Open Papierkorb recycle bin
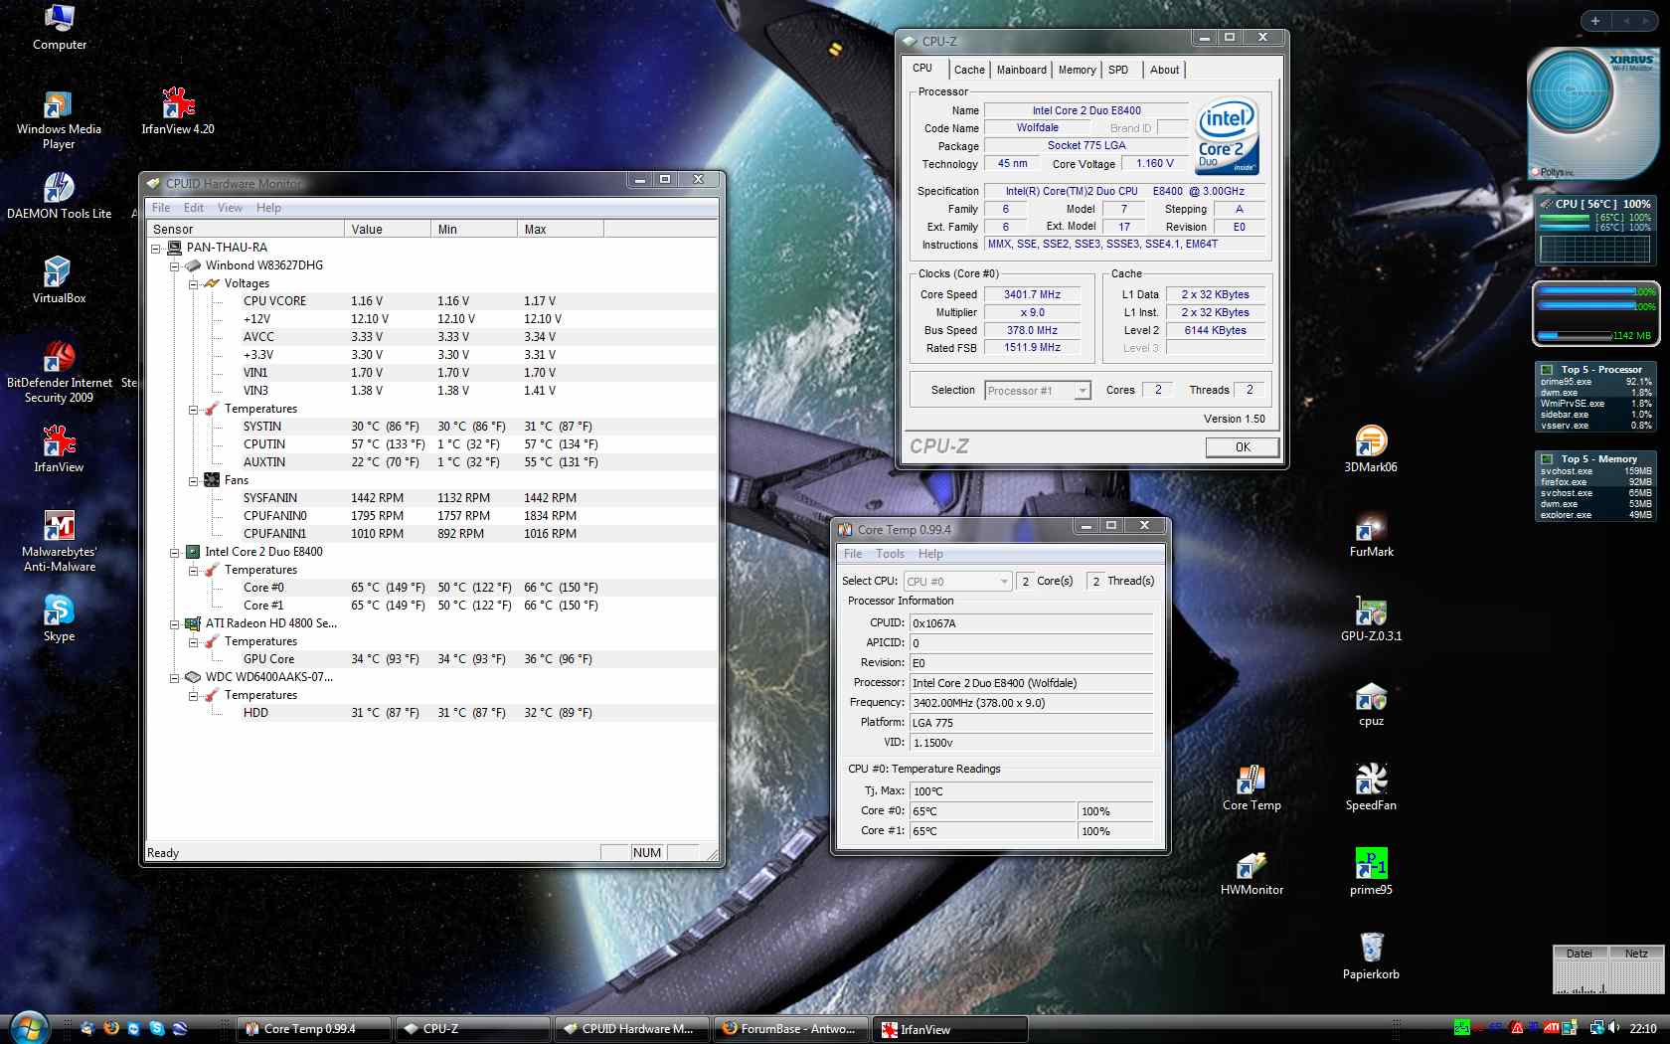 (x=1371, y=957)
